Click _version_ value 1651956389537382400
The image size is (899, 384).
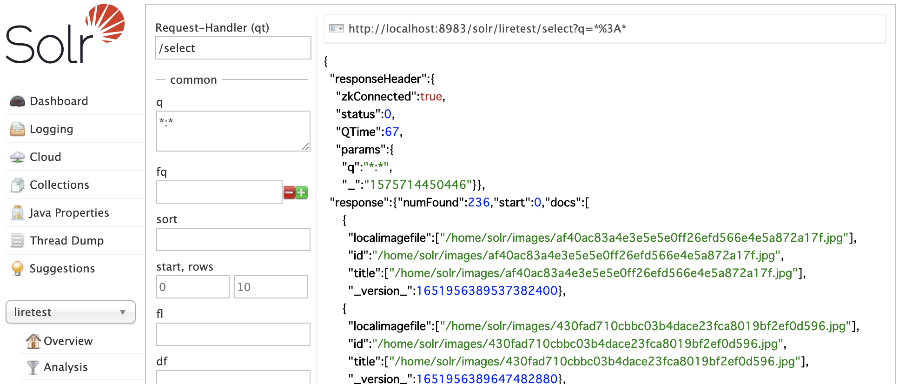coord(487,291)
